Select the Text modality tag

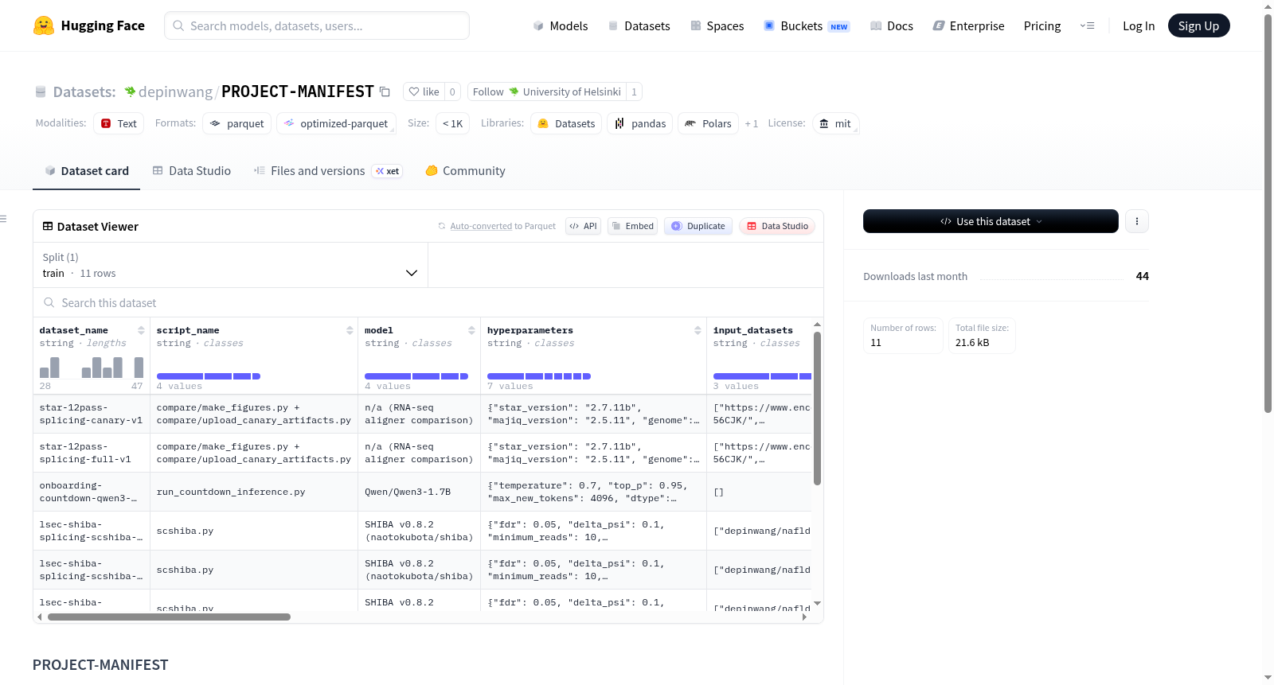pos(119,123)
